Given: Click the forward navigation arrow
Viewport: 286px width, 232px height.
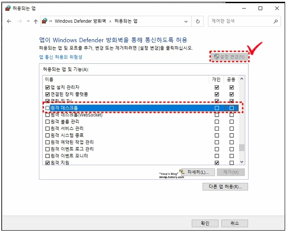Looking at the screenshot, I should (20, 21).
